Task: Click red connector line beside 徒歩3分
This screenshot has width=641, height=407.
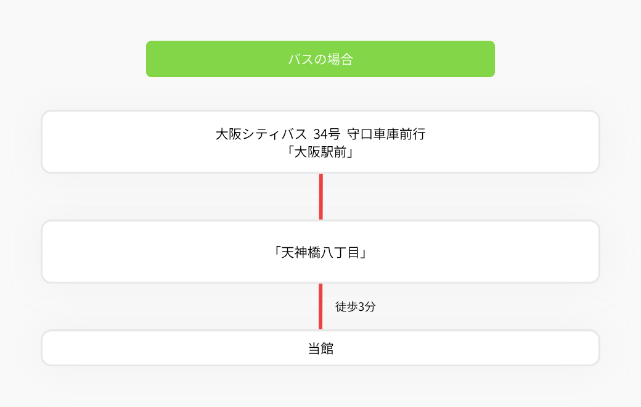Action: click(320, 306)
